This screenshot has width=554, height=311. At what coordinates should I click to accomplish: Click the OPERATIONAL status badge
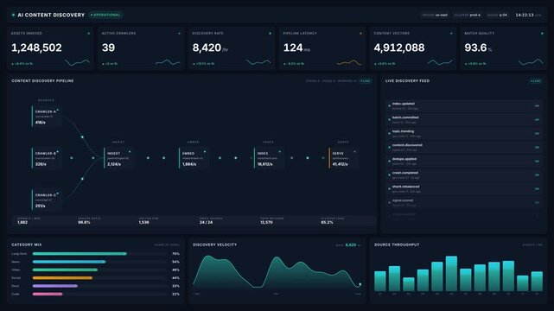105,16
